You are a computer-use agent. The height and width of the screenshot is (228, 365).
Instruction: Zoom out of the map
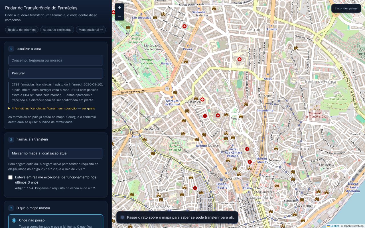point(119,16)
